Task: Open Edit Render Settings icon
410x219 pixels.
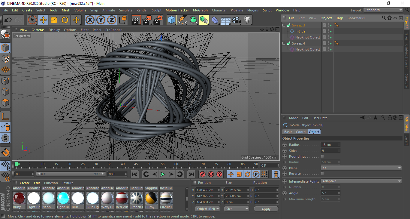Action: 158,20
